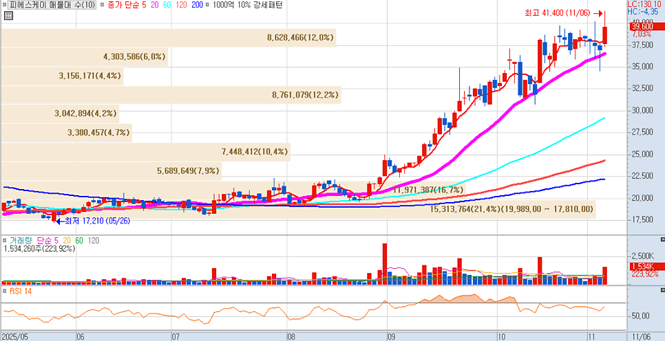Click the RSI panel corner button
Image resolution: width=665 pixels, height=341 pixels.
[662, 290]
